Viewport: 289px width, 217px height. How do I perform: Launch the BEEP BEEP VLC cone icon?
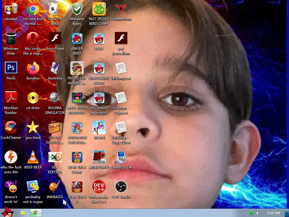[x=33, y=157]
